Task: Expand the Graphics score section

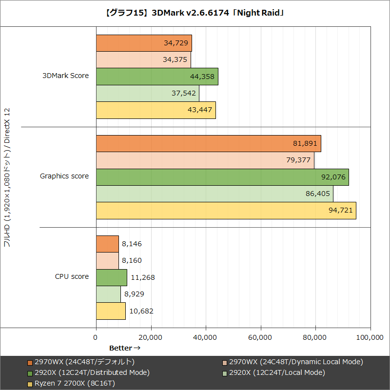Action: point(64,176)
